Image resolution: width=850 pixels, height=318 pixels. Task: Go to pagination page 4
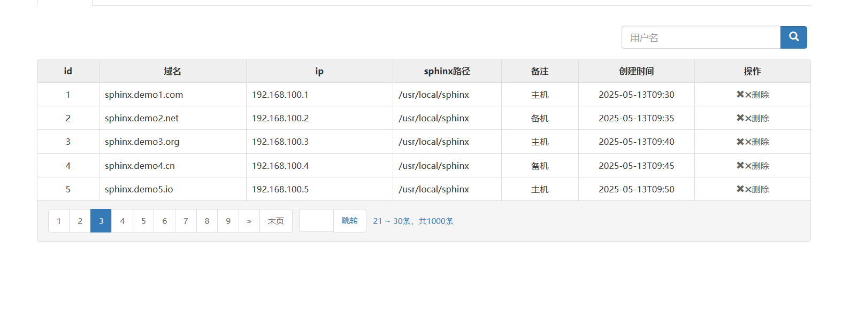(x=122, y=221)
